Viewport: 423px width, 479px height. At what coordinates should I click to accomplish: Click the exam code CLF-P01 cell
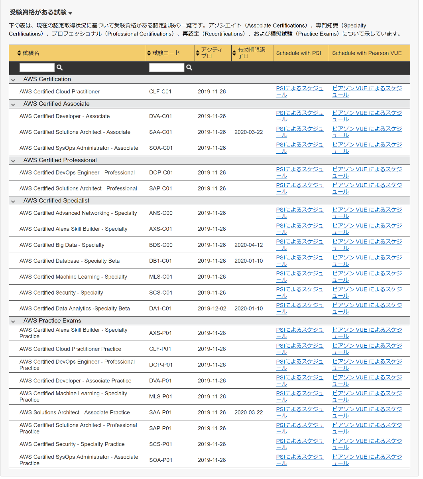pyautogui.click(x=160, y=349)
